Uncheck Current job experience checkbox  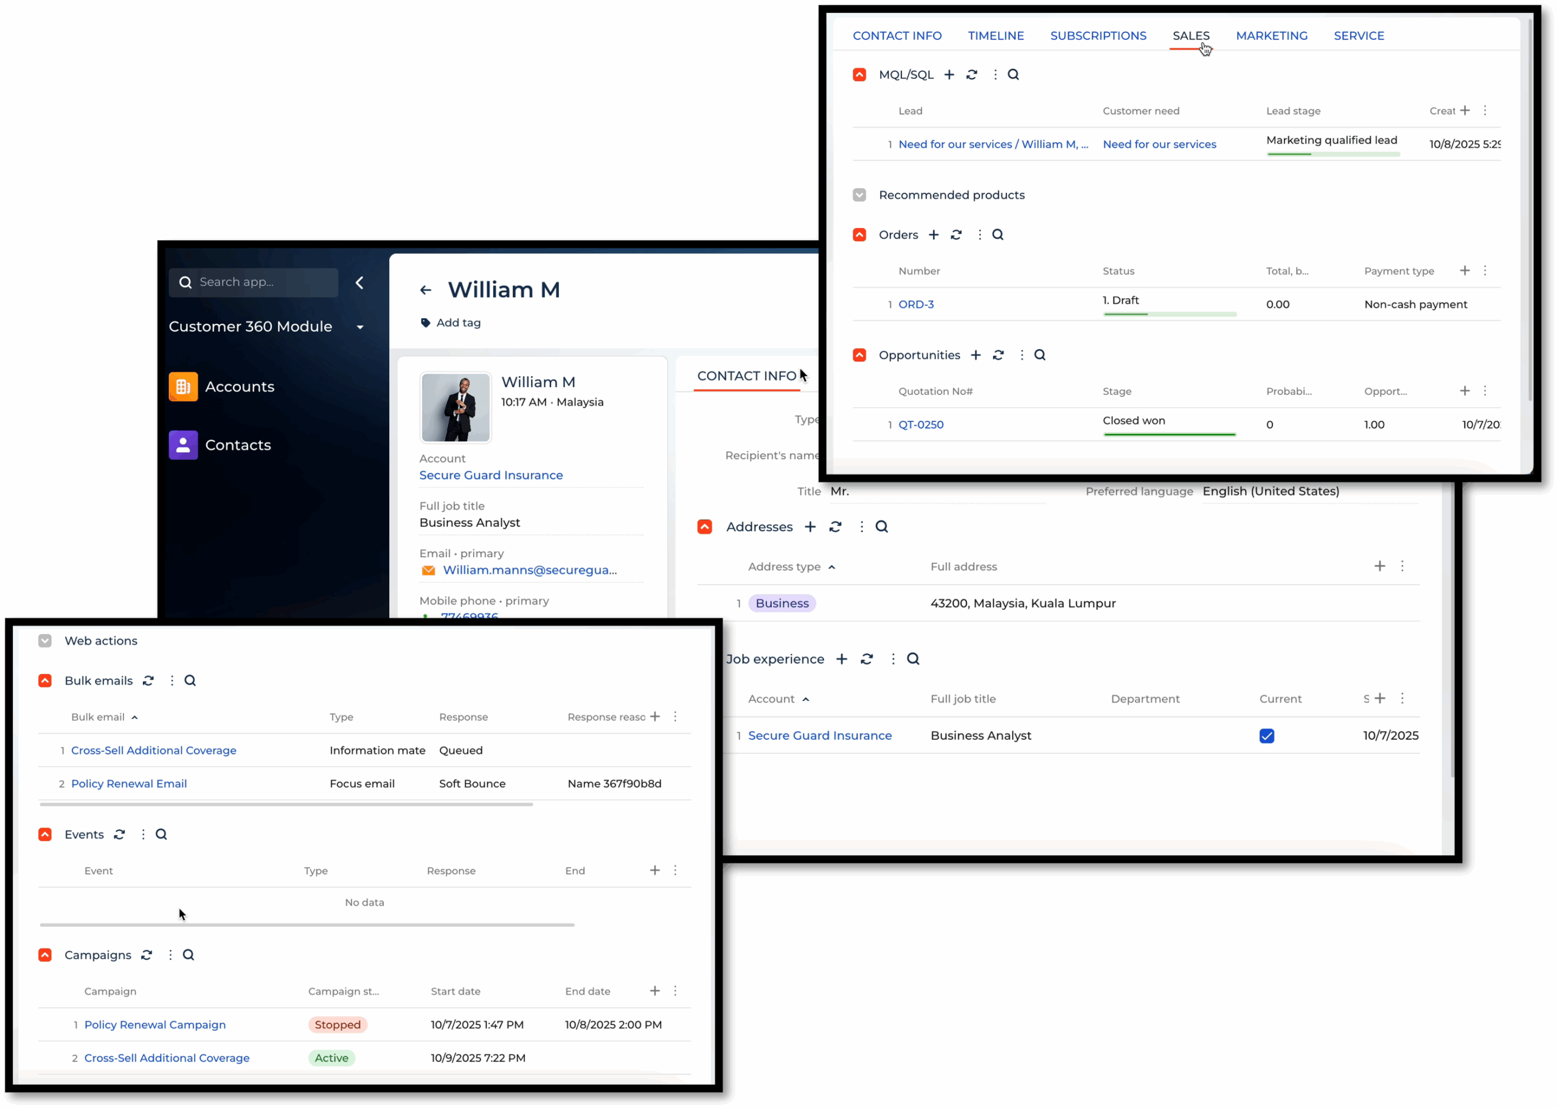(1266, 736)
